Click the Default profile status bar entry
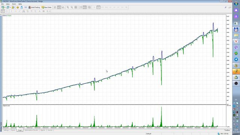Screen dimensions: 240x135 point(148,133)
